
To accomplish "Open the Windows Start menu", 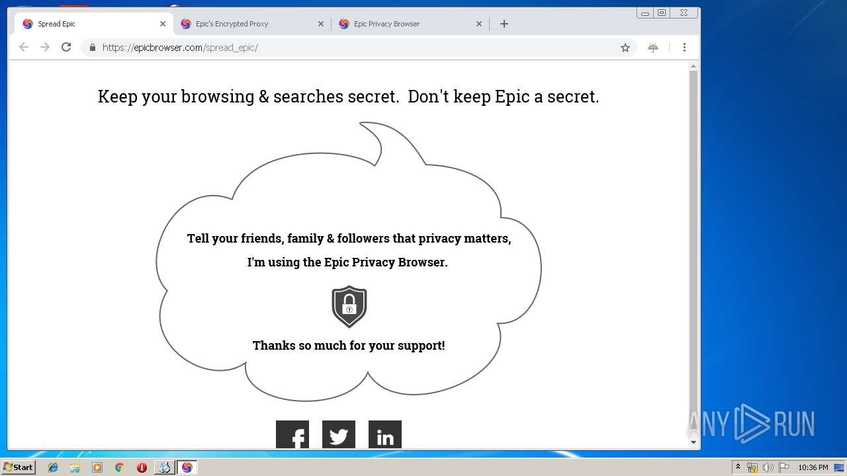I will 19,467.
